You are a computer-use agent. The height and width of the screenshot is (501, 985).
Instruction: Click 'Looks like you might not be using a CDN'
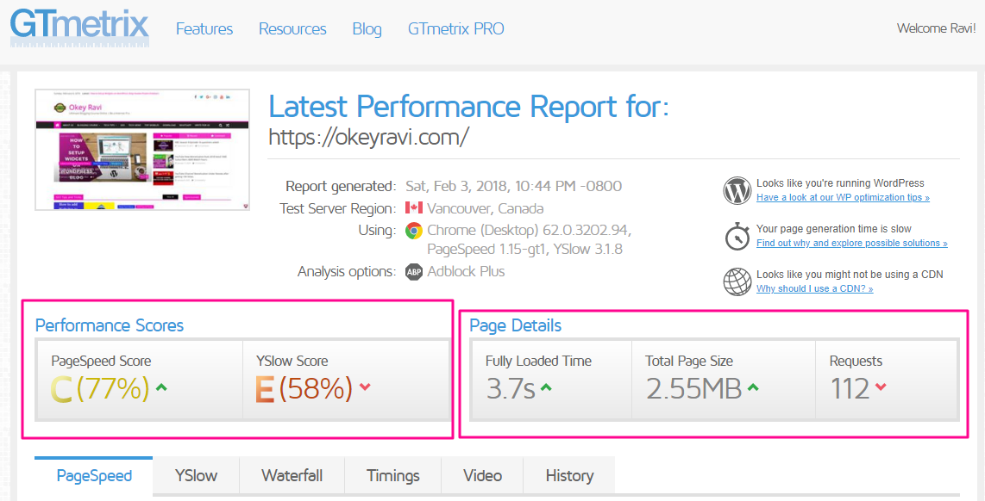(850, 274)
